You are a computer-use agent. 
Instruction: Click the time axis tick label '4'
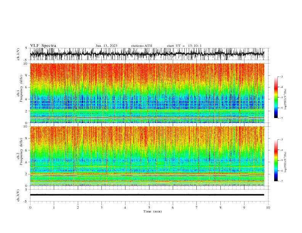(125, 207)
